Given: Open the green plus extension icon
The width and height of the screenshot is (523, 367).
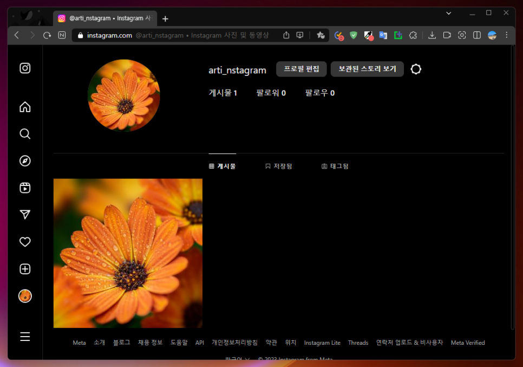Looking at the screenshot, I should tap(398, 35).
